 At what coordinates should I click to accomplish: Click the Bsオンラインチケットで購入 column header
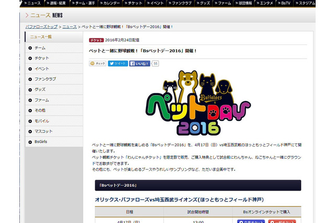(266, 212)
